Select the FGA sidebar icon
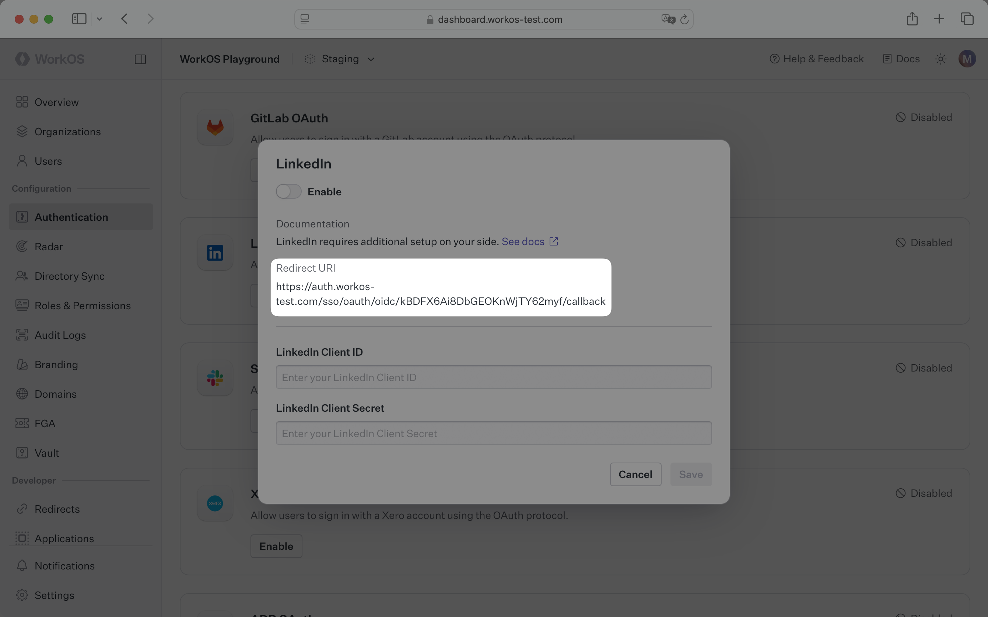This screenshot has width=988, height=617. 22,423
